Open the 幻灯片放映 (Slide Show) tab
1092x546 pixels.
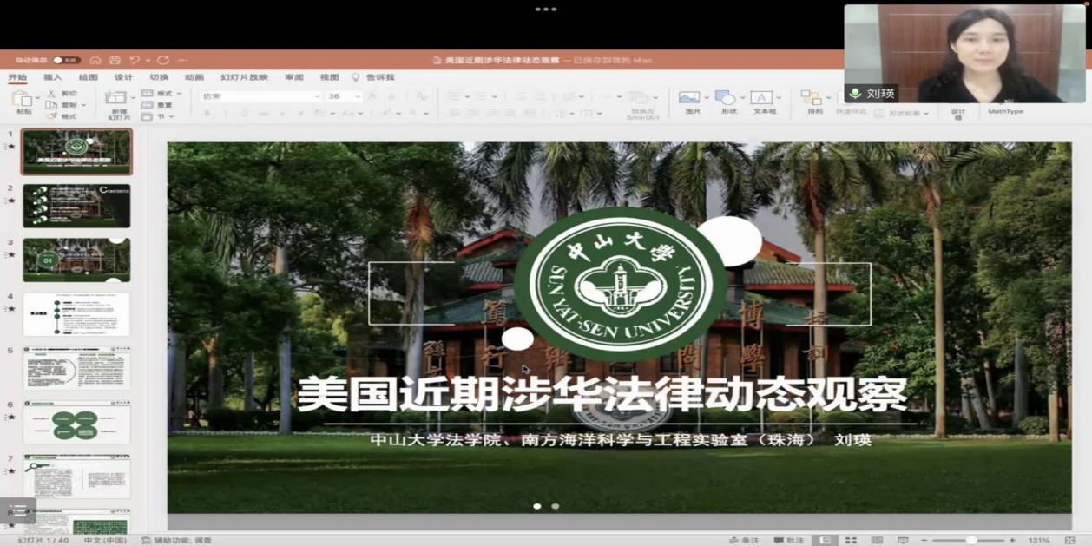click(244, 77)
